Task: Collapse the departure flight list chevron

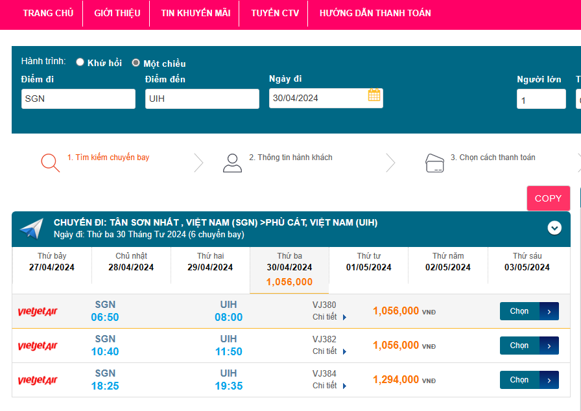Action: [x=554, y=228]
